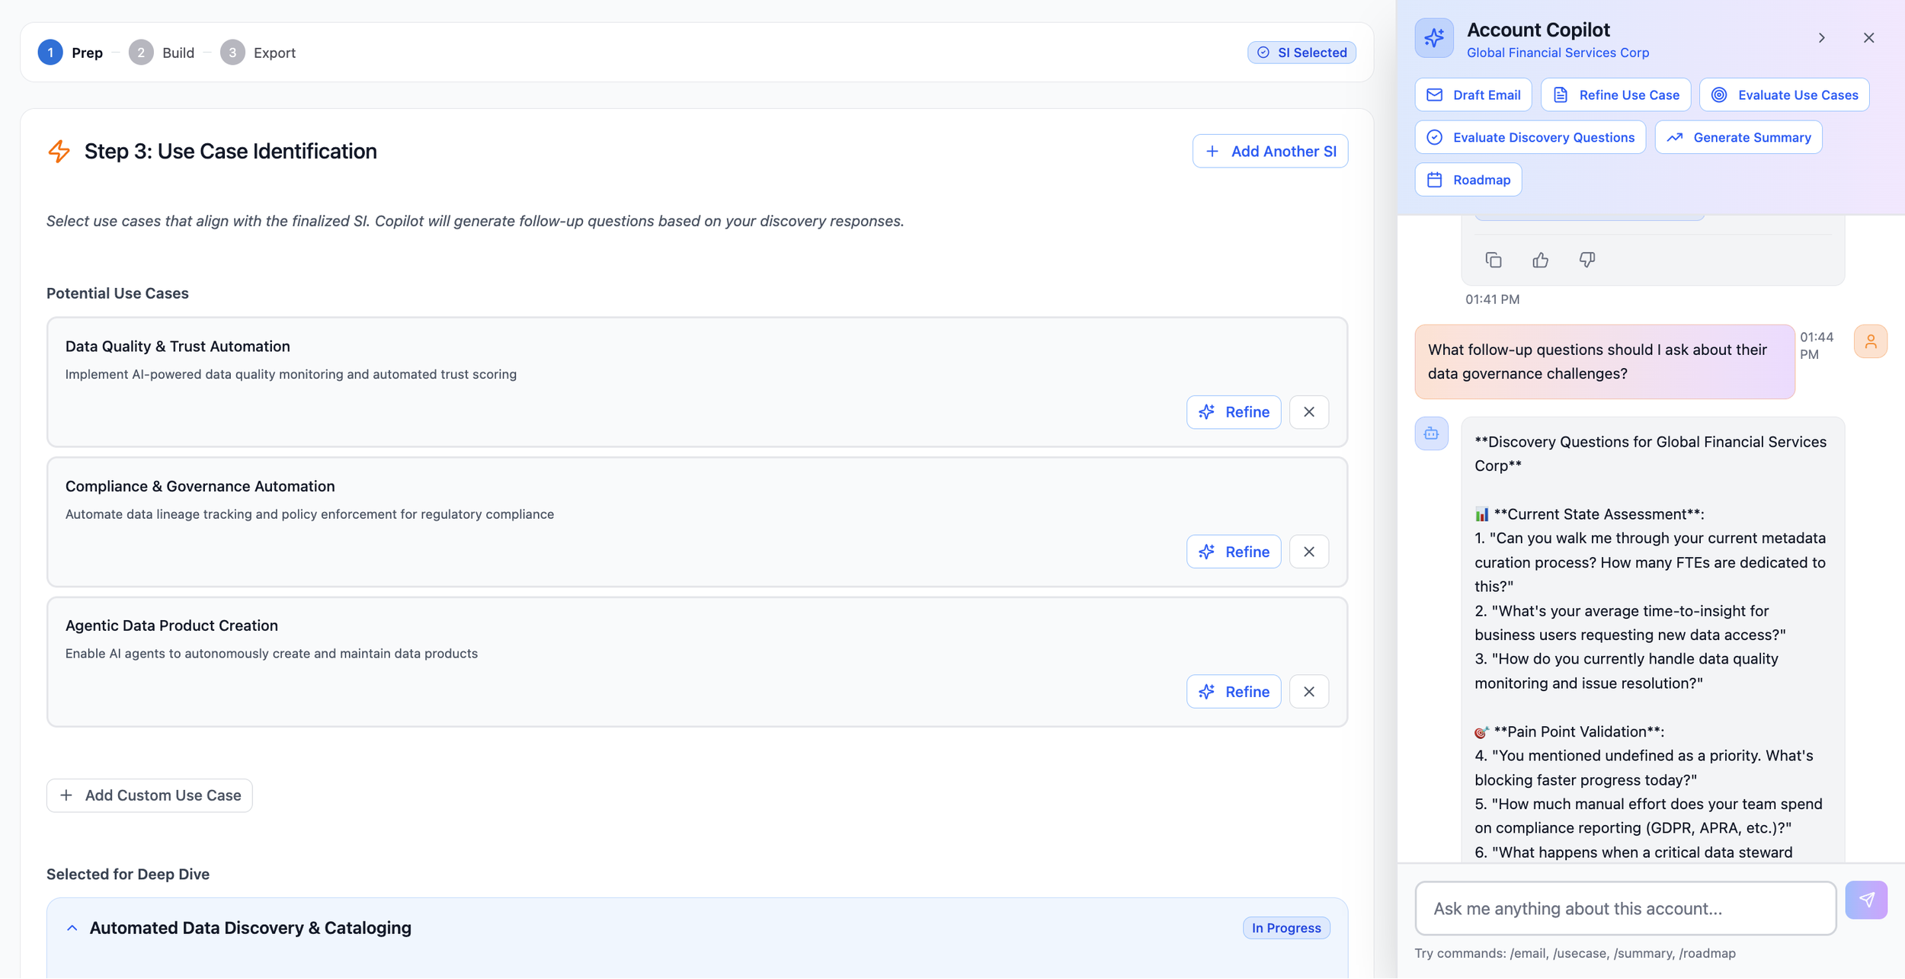The image size is (1905, 979).
Task: Open the Roadmap quick action
Action: pos(1468,180)
